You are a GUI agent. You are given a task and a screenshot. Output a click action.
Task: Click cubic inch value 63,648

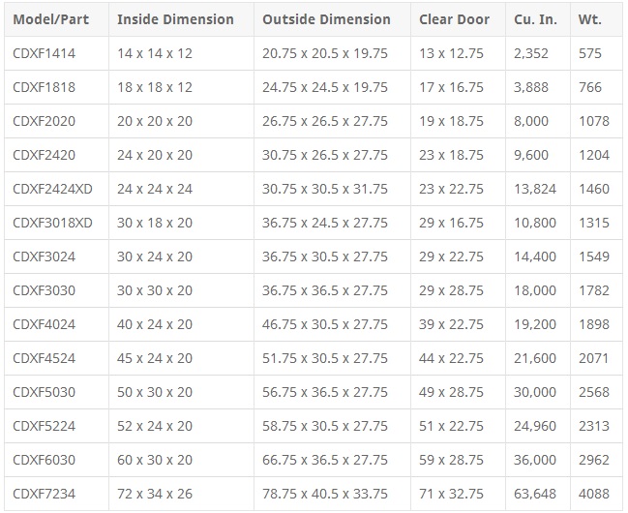(535, 494)
